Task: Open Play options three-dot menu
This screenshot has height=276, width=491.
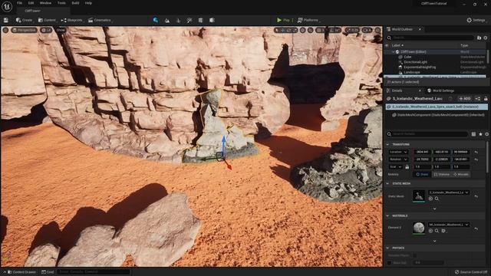Action: [x=292, y=20]
